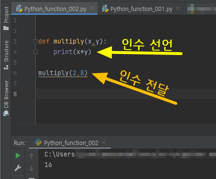Toggle fold marker at print line
The image size is (216, 179).
pos(35,52)
